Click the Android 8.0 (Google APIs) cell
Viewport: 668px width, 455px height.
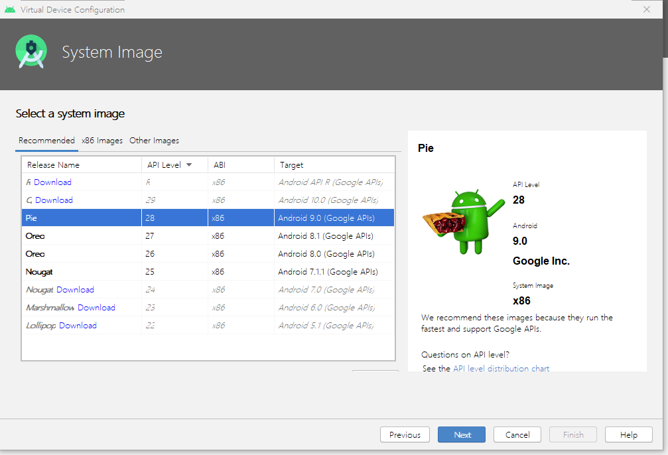pyautogui.click(x=334, y=253)
